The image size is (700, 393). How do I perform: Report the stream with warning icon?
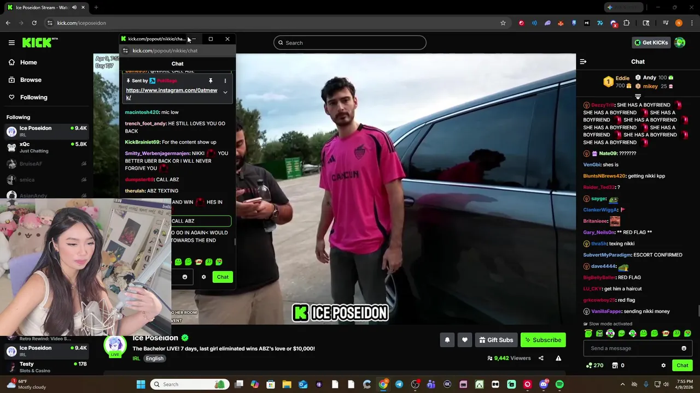558,358
